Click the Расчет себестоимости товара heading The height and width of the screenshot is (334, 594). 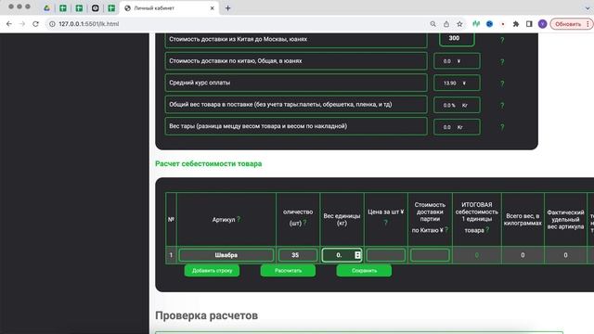point(208,163)
